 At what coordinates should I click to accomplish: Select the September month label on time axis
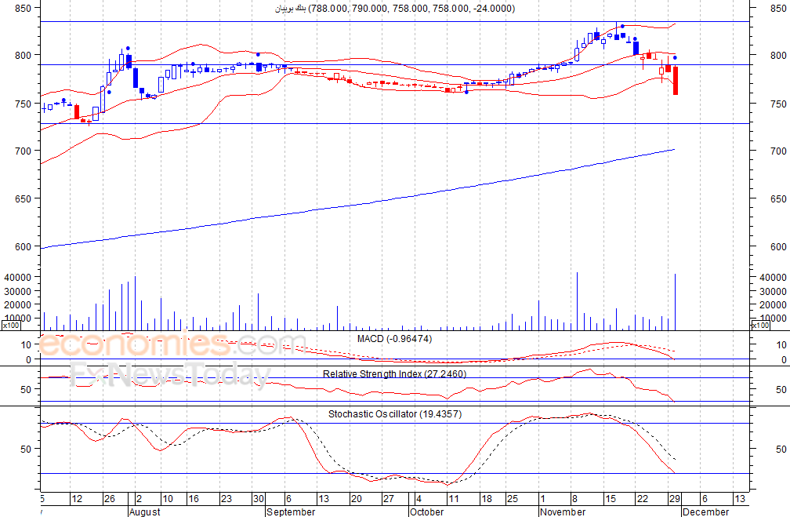(x=291, y=512)
